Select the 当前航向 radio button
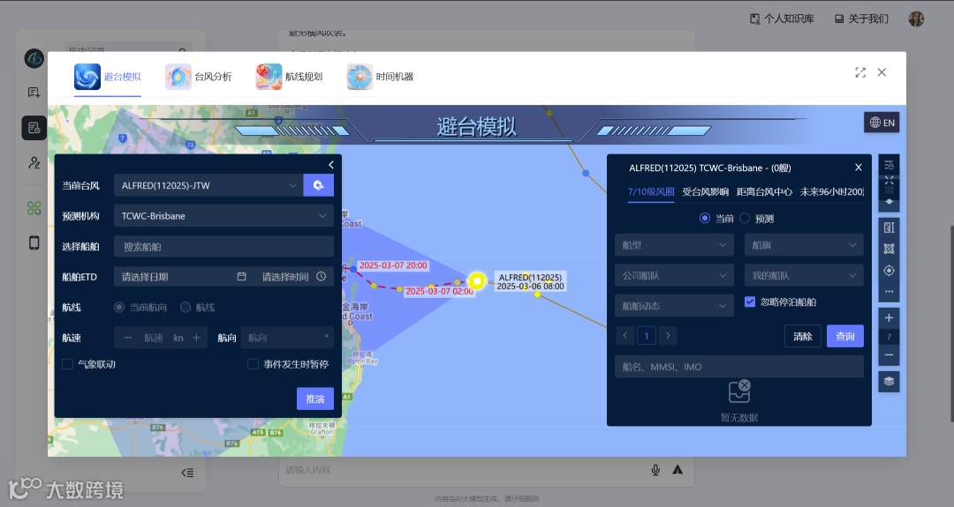This screenshot has height=507, width=954. 119,307
